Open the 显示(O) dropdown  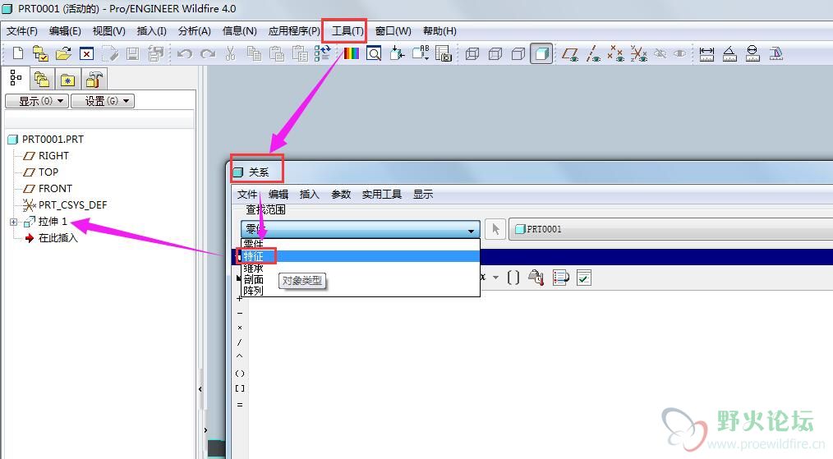[x=37, y=101]
